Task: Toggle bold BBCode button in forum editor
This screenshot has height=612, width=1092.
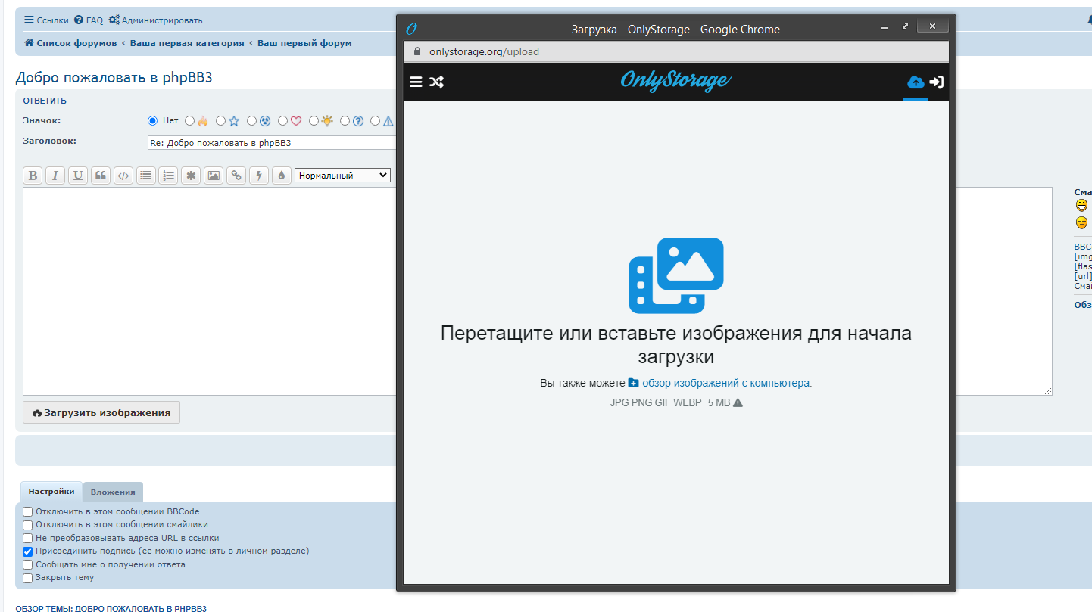Action: [x=33, y=176]
